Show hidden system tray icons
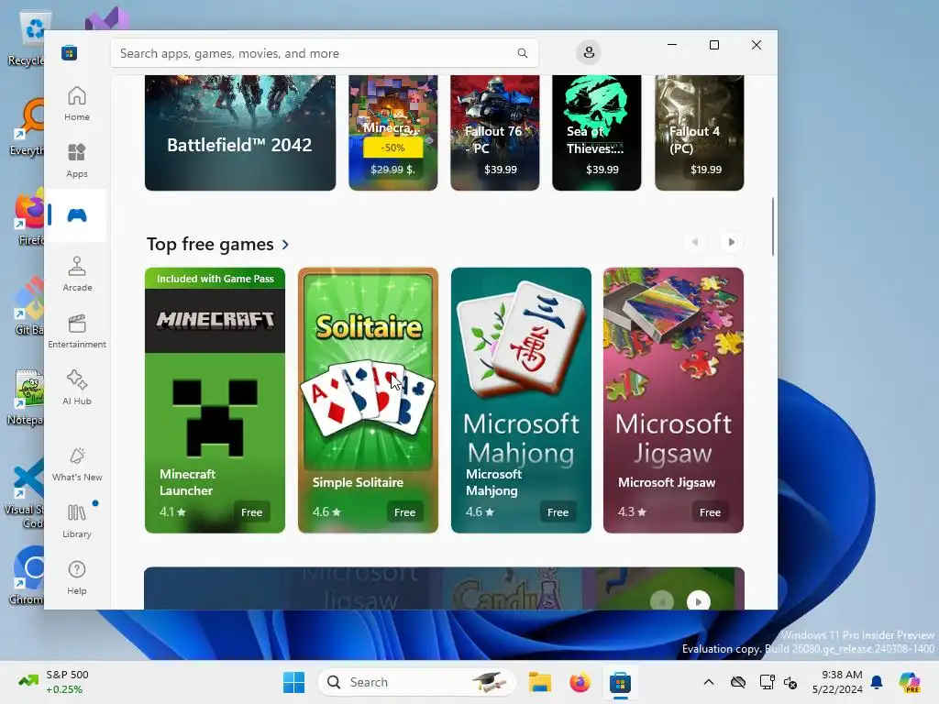 coord(709,682)
